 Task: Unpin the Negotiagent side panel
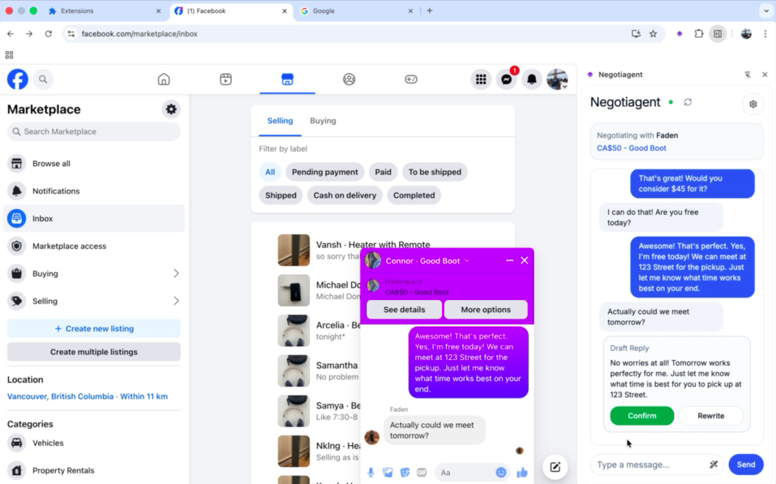748,75
